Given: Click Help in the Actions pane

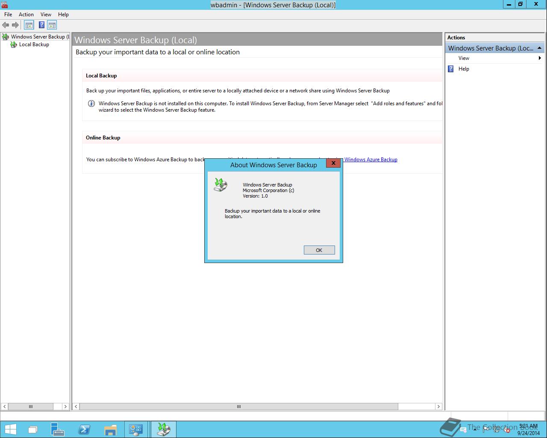Looking at the screenshot, I should pyautogui.click(x=464, y=69).
